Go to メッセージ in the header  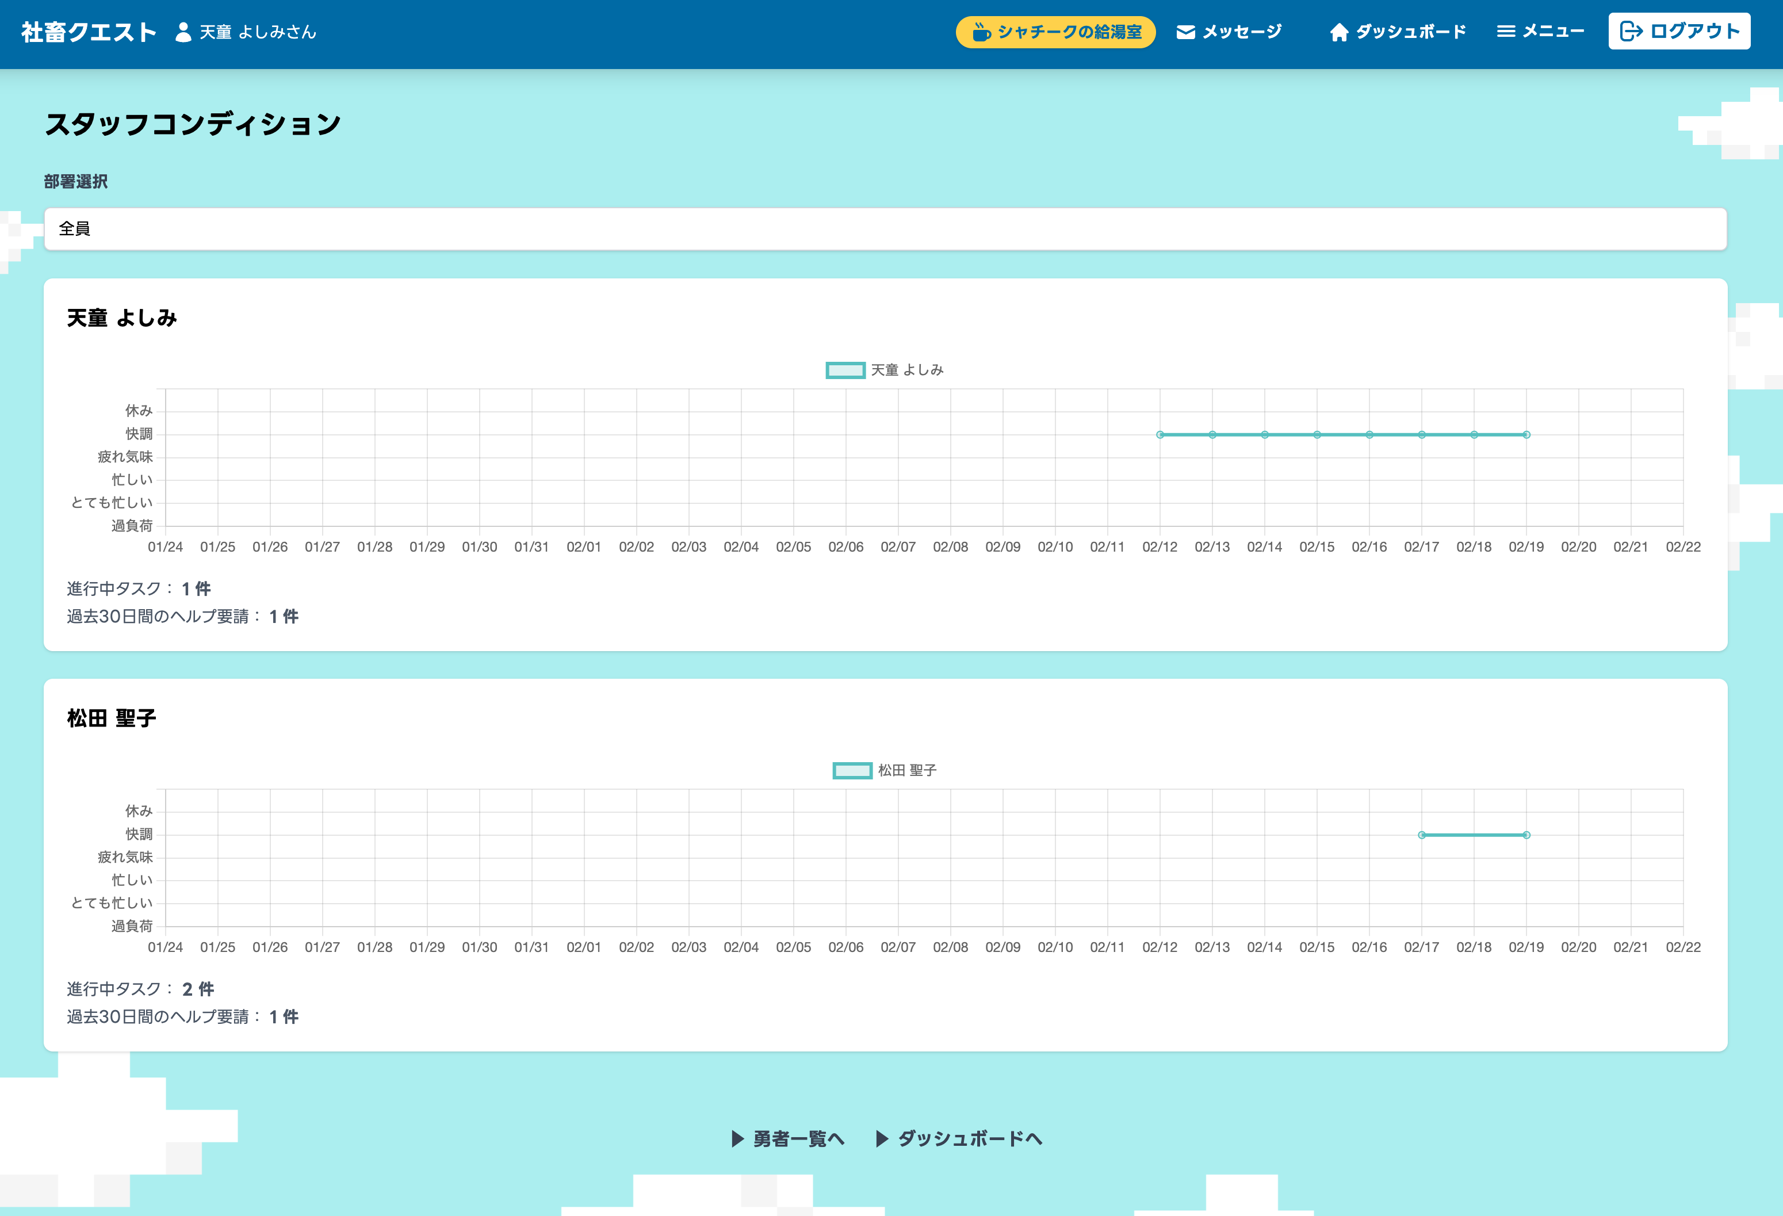1241,32
